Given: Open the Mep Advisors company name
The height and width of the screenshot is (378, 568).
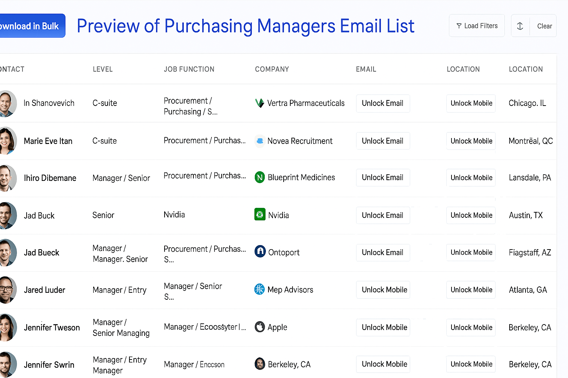Looking at the screenshot, I should [290, 290].
